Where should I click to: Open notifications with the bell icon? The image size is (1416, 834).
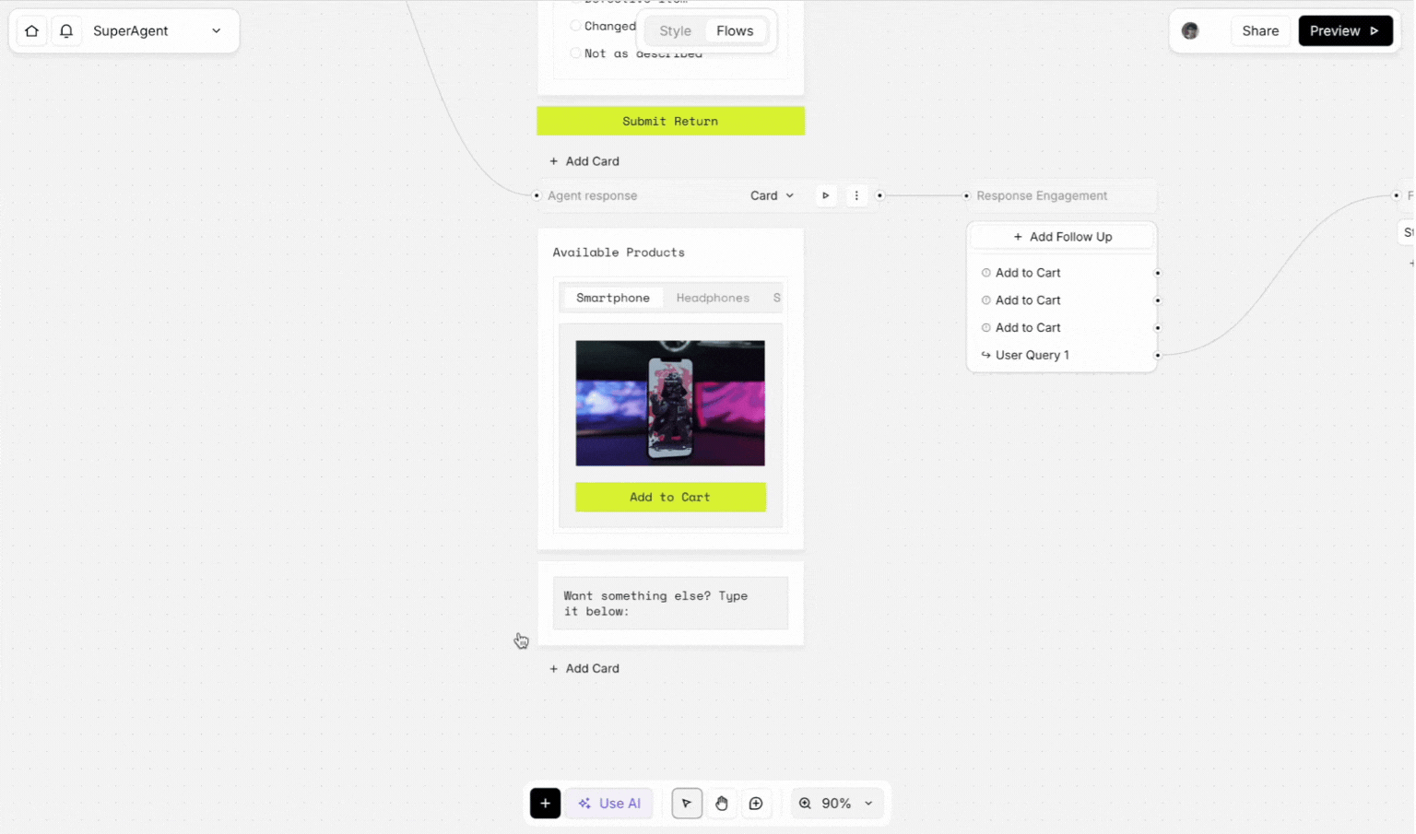point(66,30)
